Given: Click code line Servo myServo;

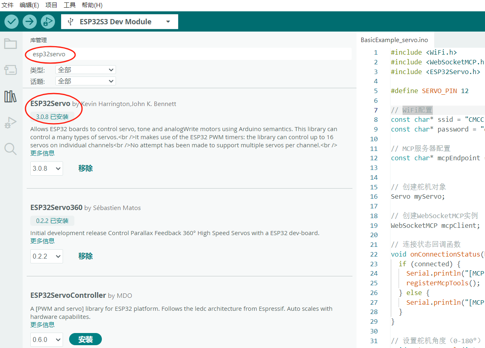Looking at the screenshot, I should 418,196.
